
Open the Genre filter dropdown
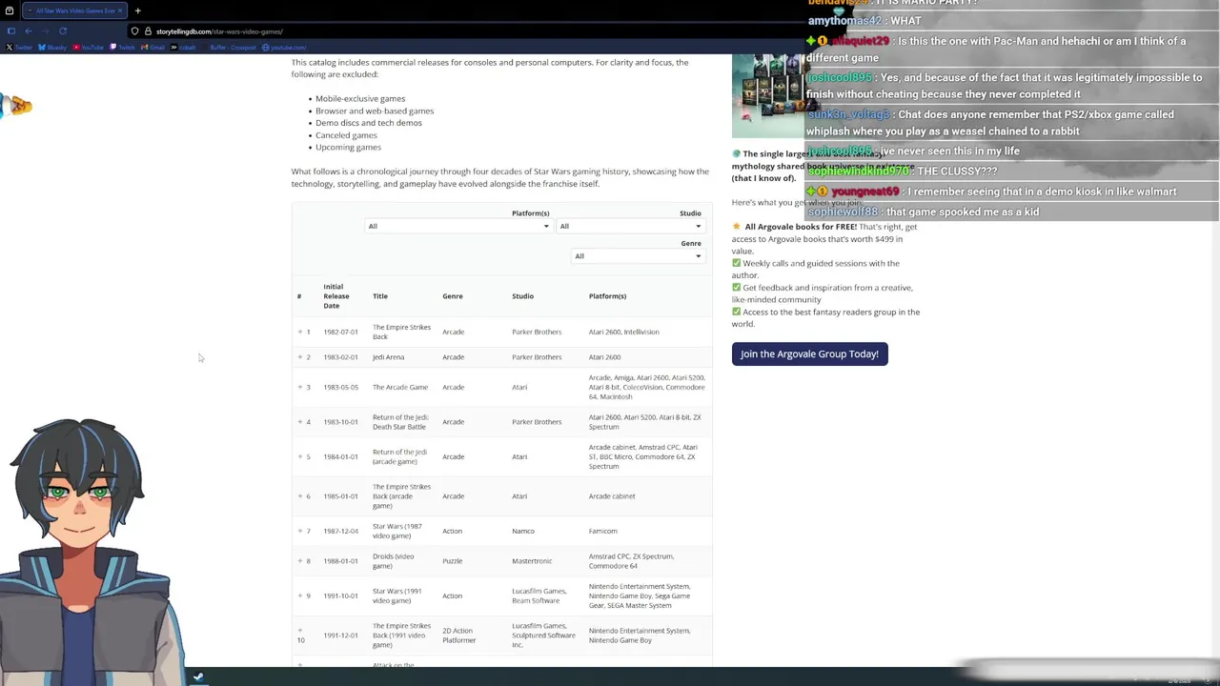tap(638, 255)
